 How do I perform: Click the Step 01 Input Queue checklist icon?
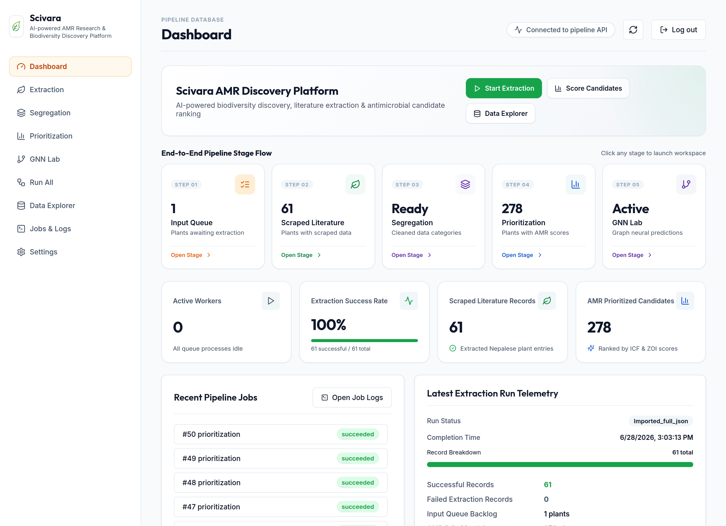pos(245,184)
